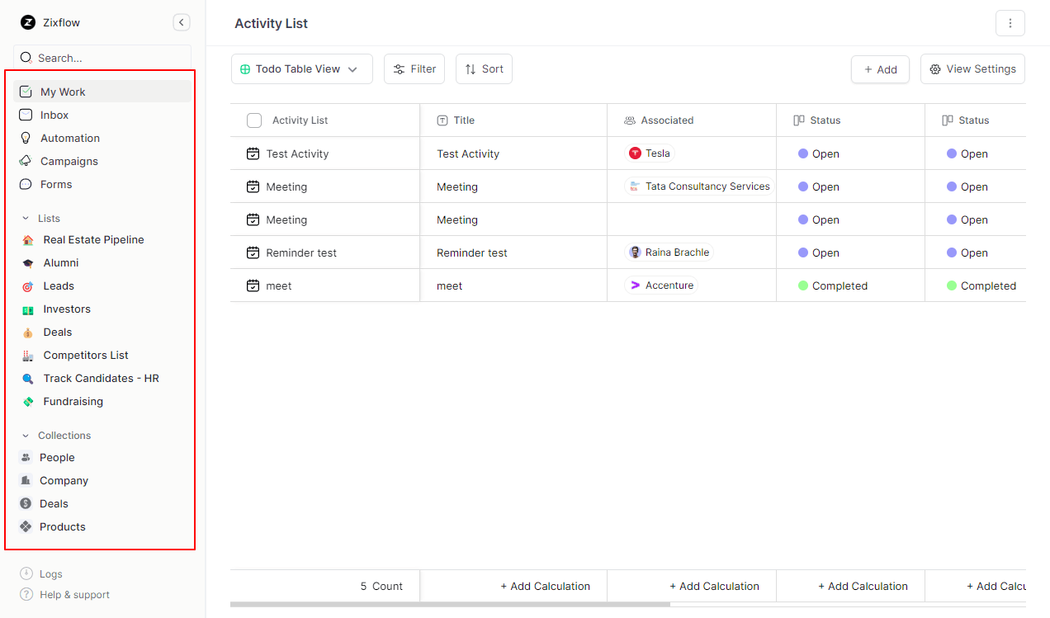Screen dimensions: 1050x618
Task: Select the Investors list icon
Action: (x=26, y=309)
